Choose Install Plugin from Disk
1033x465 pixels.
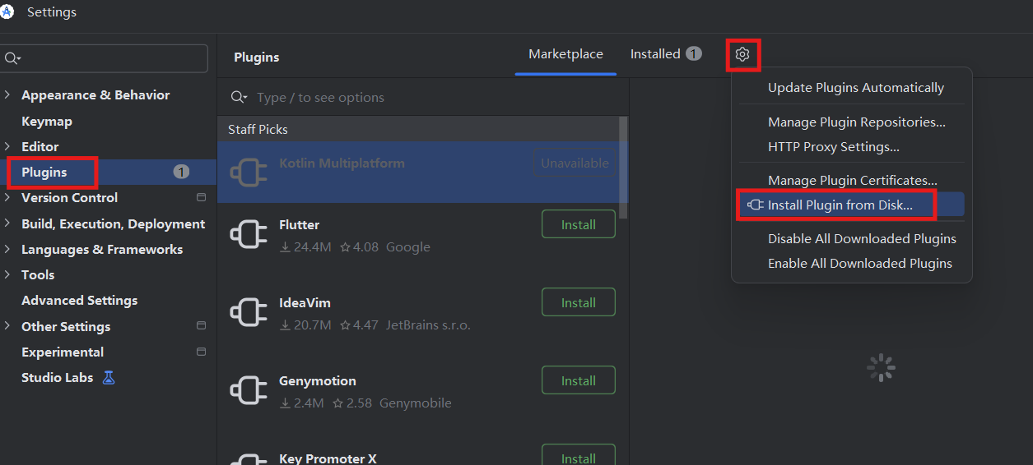point(852,205)
